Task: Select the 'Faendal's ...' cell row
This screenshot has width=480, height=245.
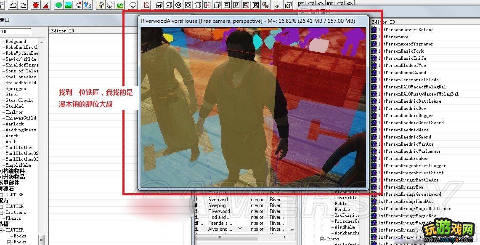Action: pyautogui.click(x=242, y=223)
